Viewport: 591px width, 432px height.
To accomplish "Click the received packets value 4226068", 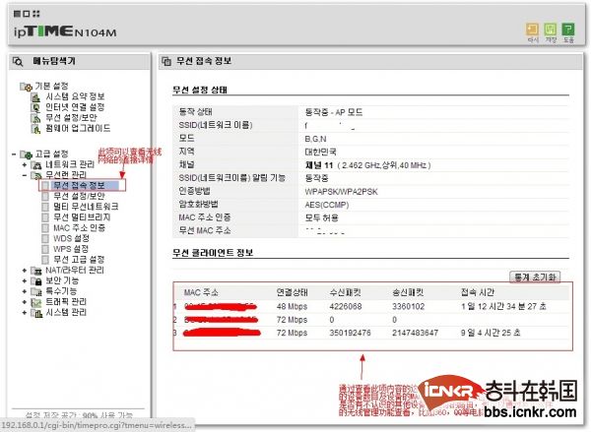I will pos(346,307).
